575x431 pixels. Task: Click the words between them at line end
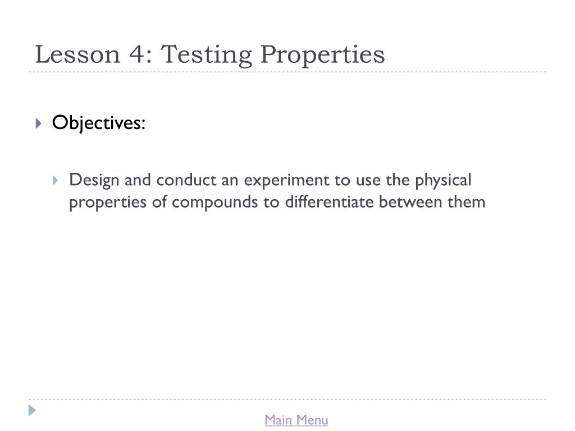pyautogui.click(x=432, y=201)
